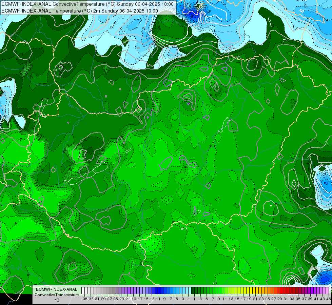The image size is (332, 305).
Task: Pick the gray swatch above -27
Action: pos(108,291)
